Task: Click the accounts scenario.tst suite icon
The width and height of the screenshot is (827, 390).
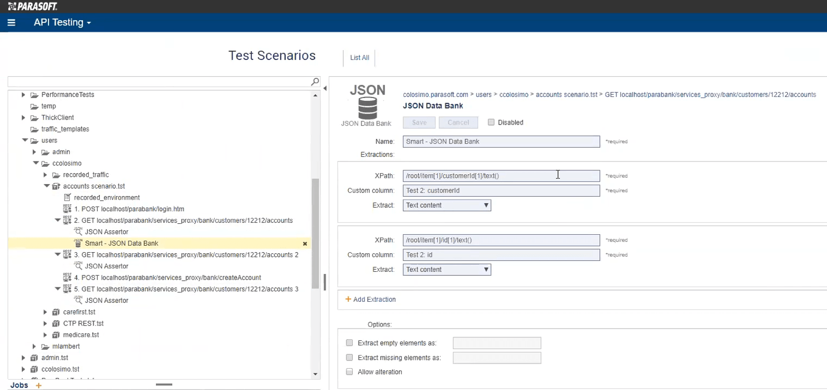Action: pyautogui.click(x=56, y=186)
